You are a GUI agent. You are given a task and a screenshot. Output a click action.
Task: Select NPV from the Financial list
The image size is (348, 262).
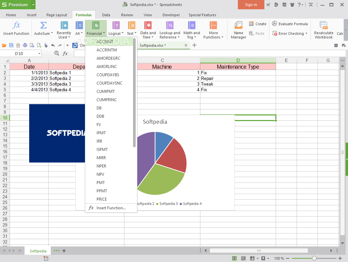109,174
